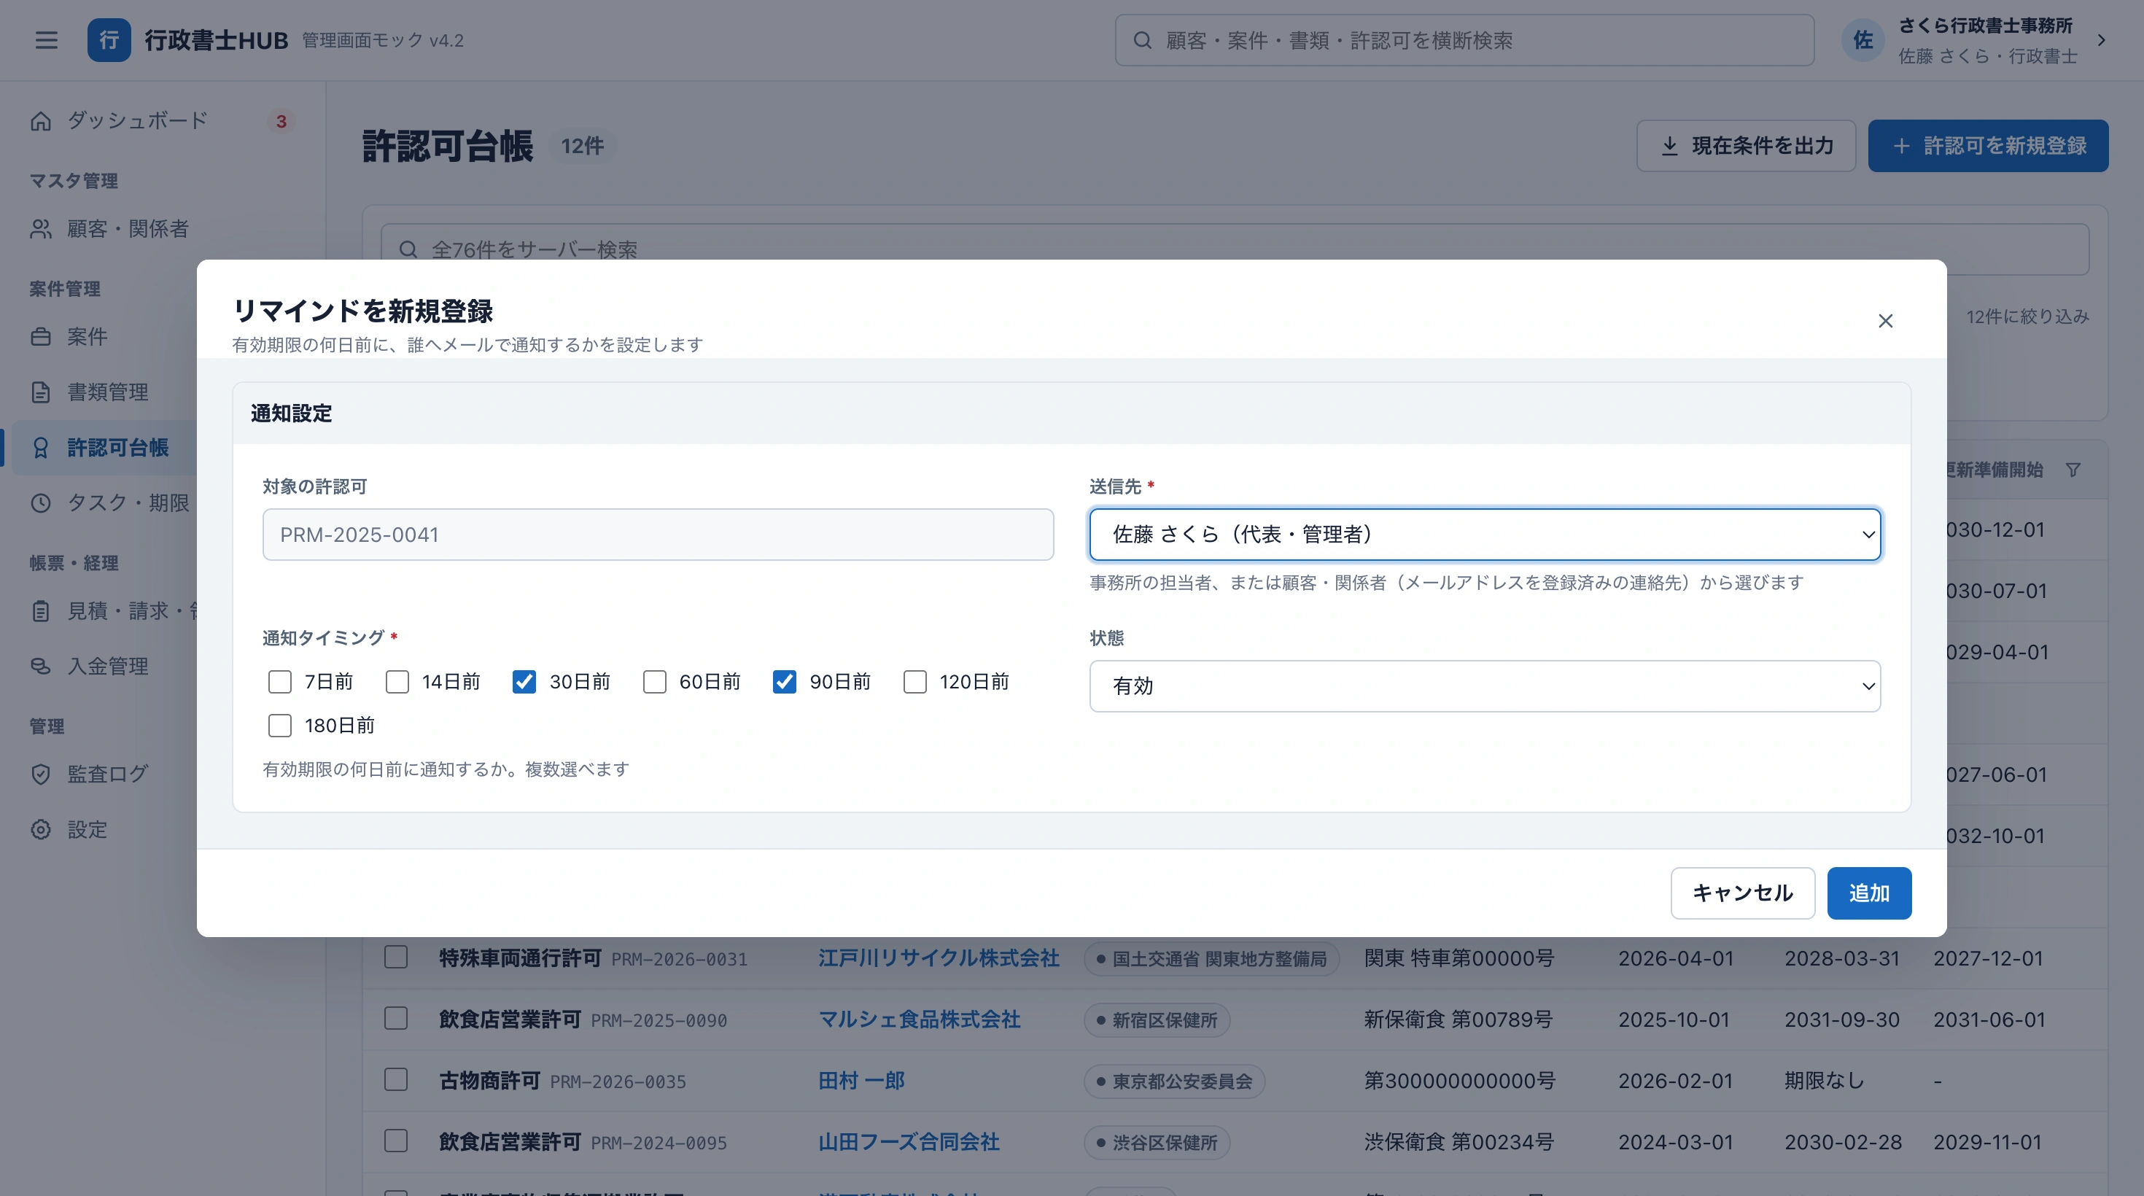Click the 東京都公安委員会 tag
Screen dimensions: 2144x1196
click(x=1174, y=1082)
